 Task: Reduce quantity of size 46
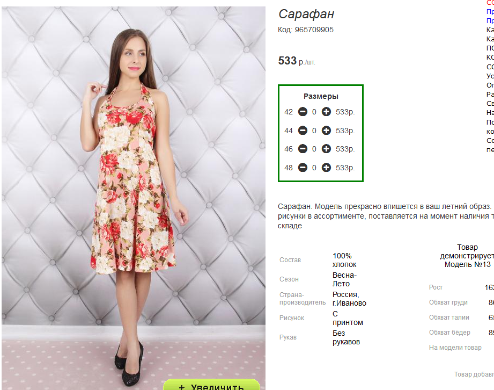tap(303, 149)
